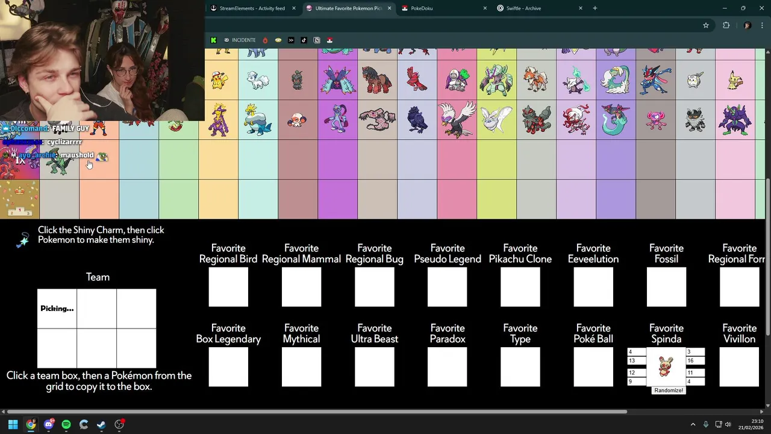Pick Dragapult from the Pokemon grid
Screen dimensions: 771x434
pyautogui.click(x=616, y=119)
